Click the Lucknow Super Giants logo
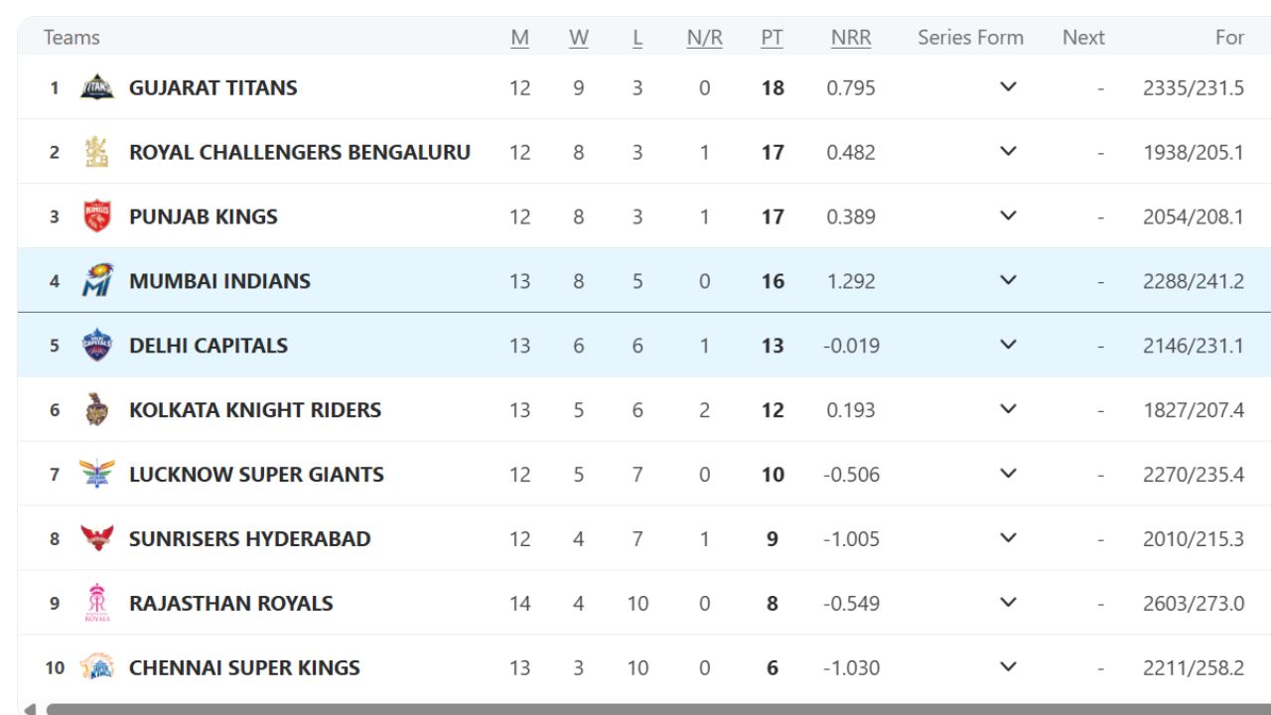 coord(97,474)
